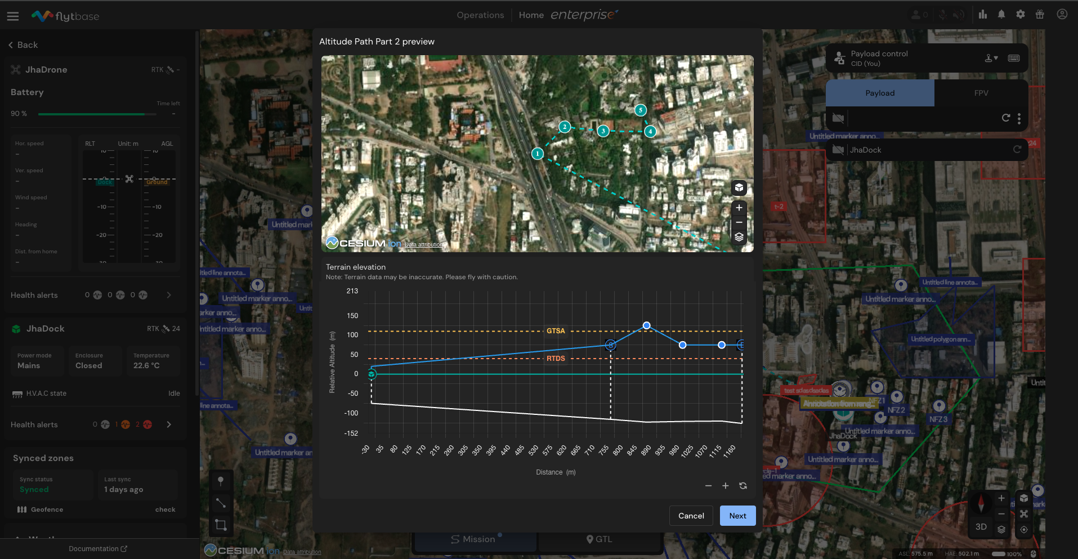Toggle the 3D view cube in preview map
The height and width of the screenshot is (559, 1078).
739,187
